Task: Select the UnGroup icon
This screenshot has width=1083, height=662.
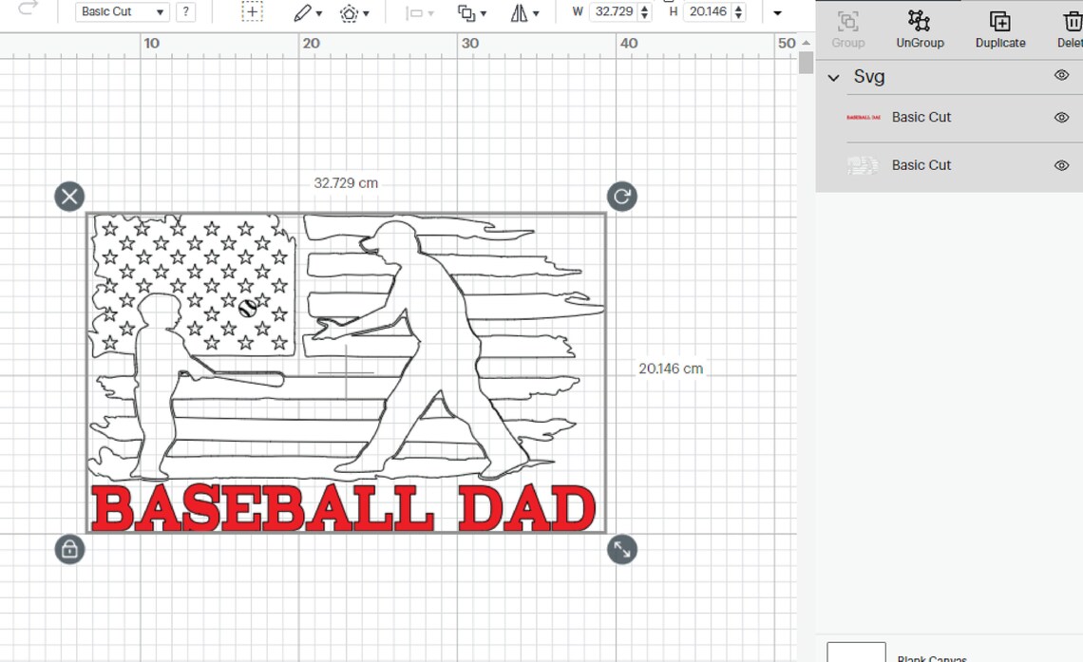Action: (920, 27)
